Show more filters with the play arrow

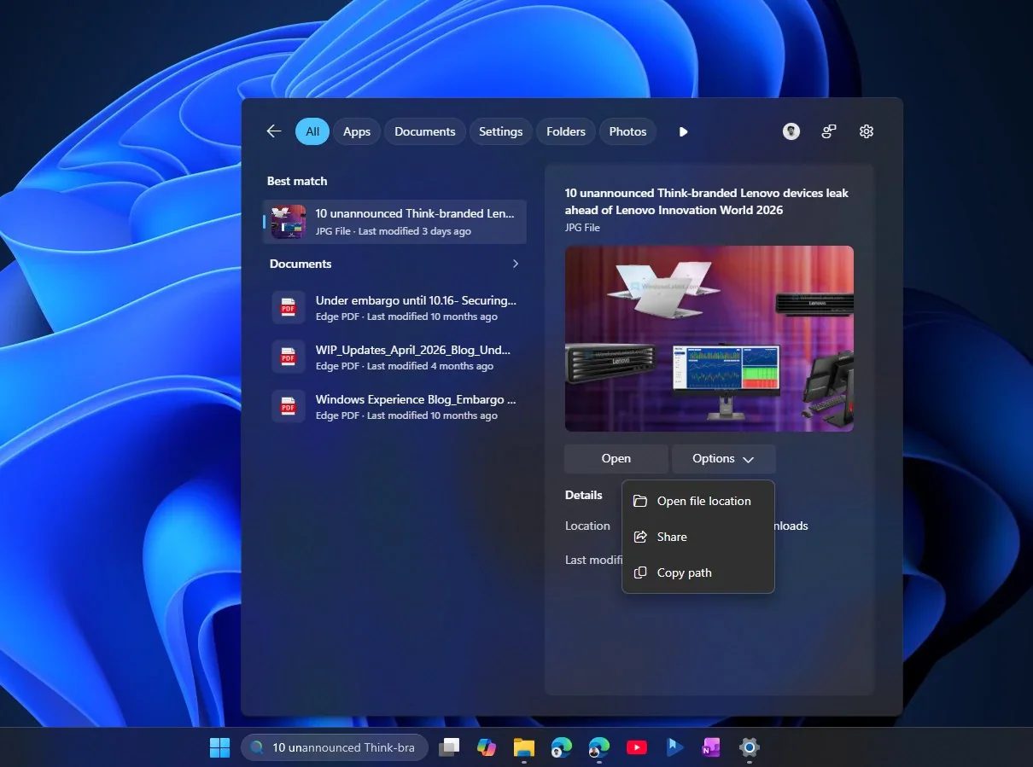683,131
